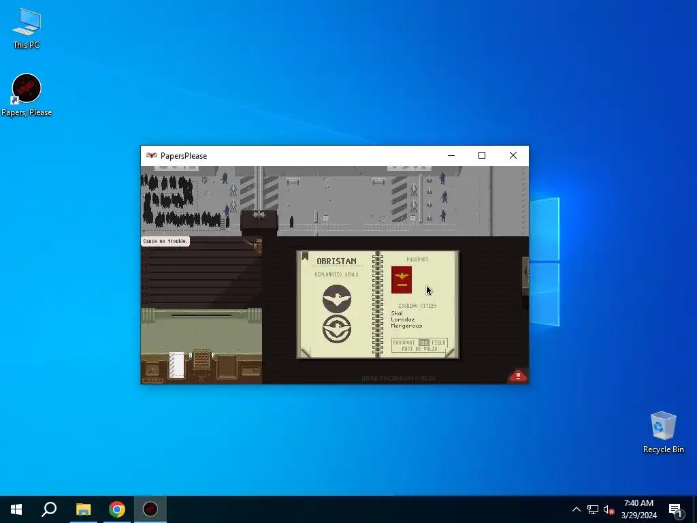
Task: Click the muted volume tray icon
Action: click(609, 509)
